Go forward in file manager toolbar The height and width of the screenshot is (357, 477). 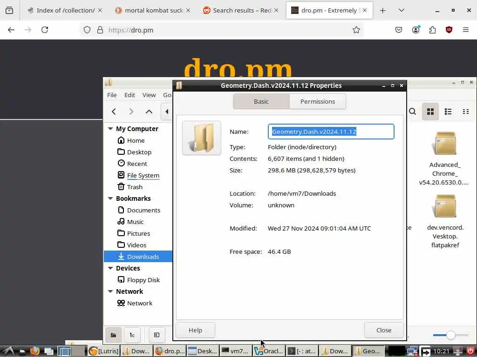131,112
